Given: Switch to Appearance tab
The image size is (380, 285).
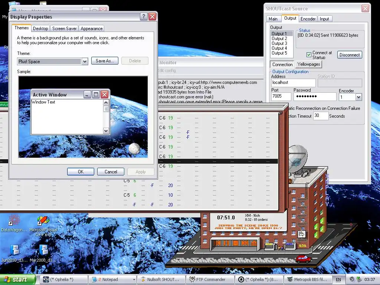Looking at the screenshot, I should tap(92, 28).
